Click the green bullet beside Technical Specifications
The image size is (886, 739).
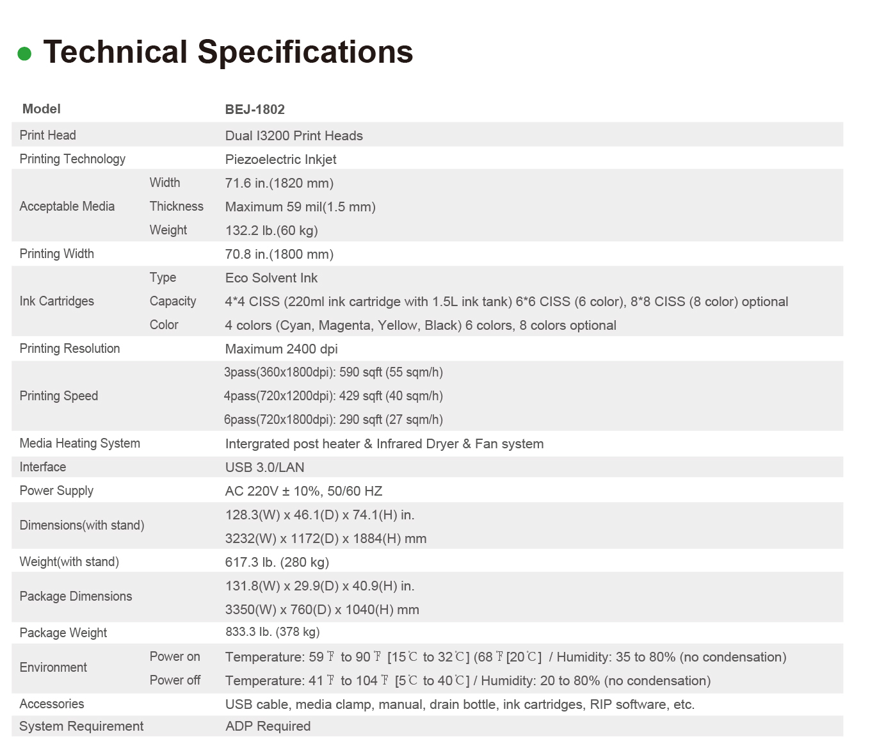[24, 54]
